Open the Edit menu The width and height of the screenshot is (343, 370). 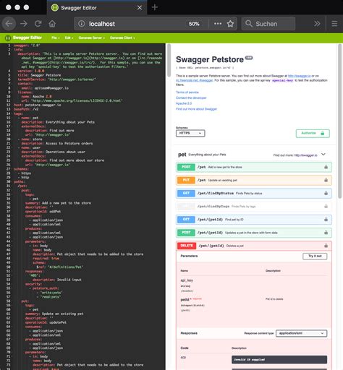[69, 38]
